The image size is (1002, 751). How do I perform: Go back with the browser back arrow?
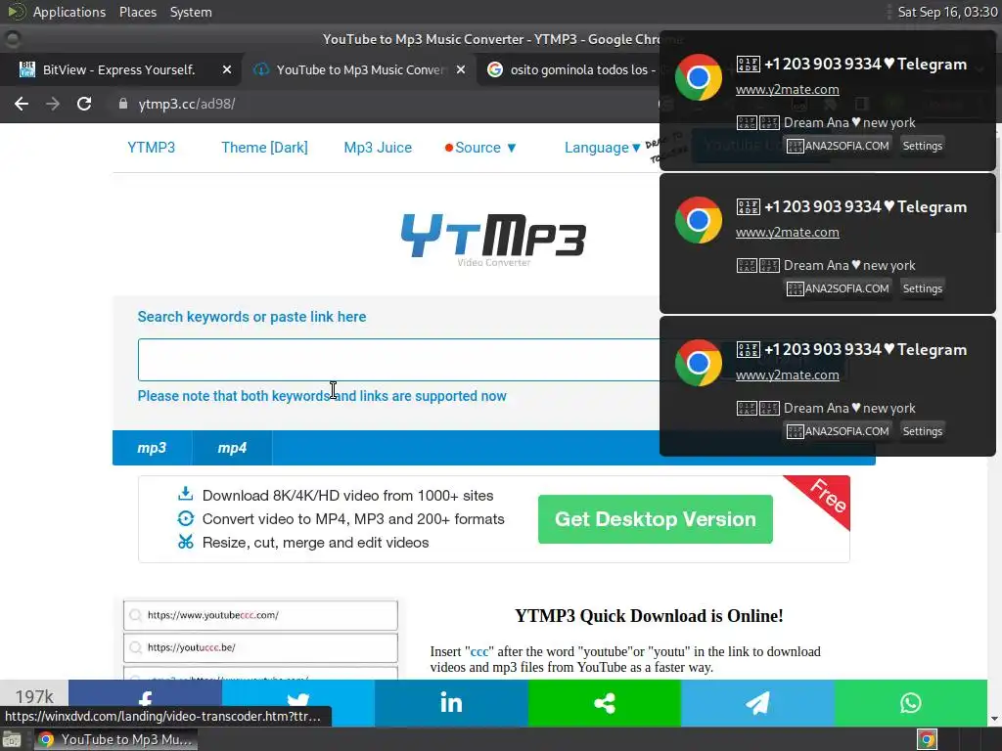(22, 104)
